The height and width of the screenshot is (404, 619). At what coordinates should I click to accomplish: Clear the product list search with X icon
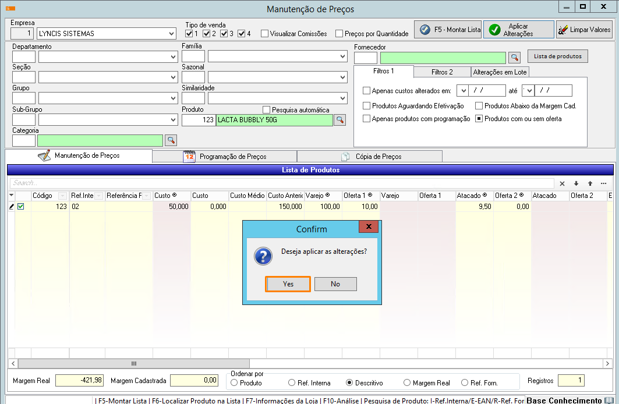(562, 183)
